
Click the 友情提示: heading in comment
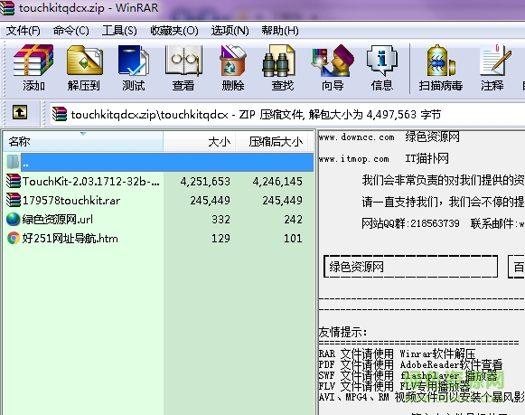(x=342, y=332)
